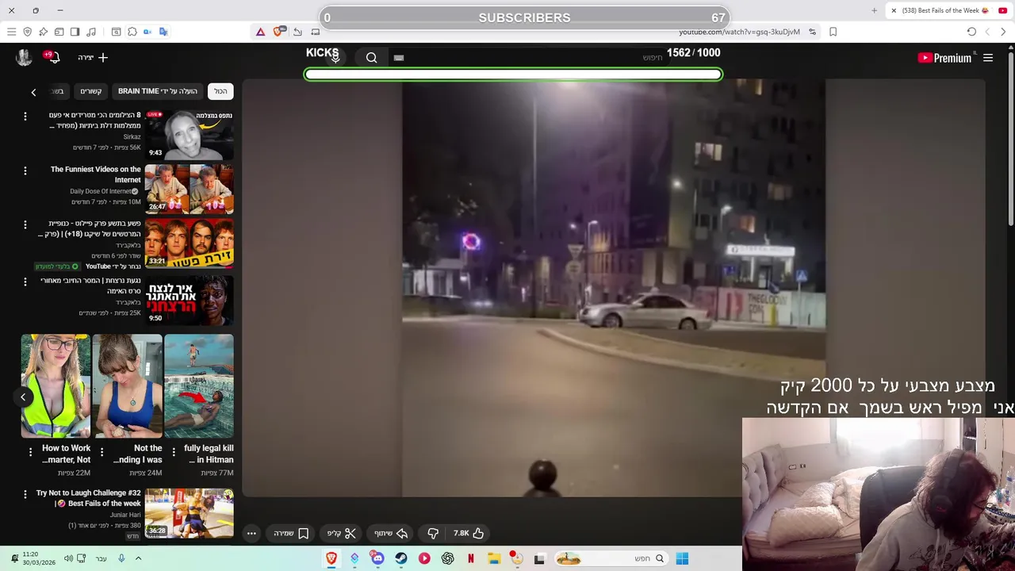This screenshot has width=1015, height=571.
Task: Switch to the Best Fails of the Week tab
Action: pos(945,10)
